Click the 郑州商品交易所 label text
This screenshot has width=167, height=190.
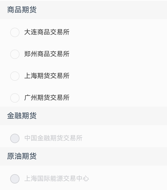[x=47, y=54]
